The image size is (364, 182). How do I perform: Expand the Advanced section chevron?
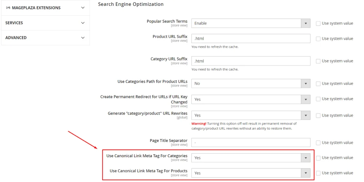[83, 37]
